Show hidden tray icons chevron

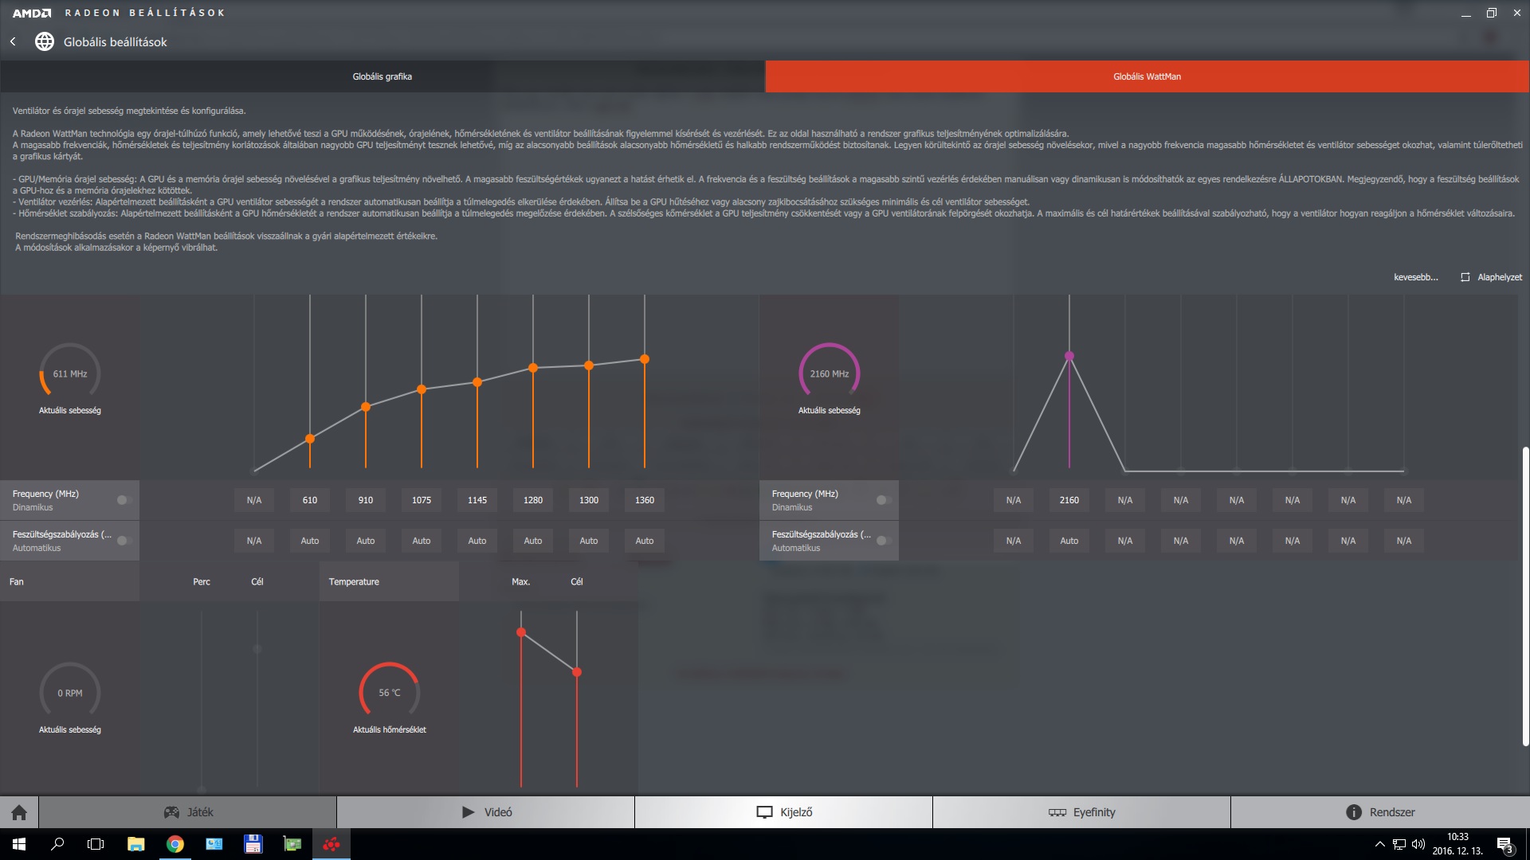[1379, 844]
